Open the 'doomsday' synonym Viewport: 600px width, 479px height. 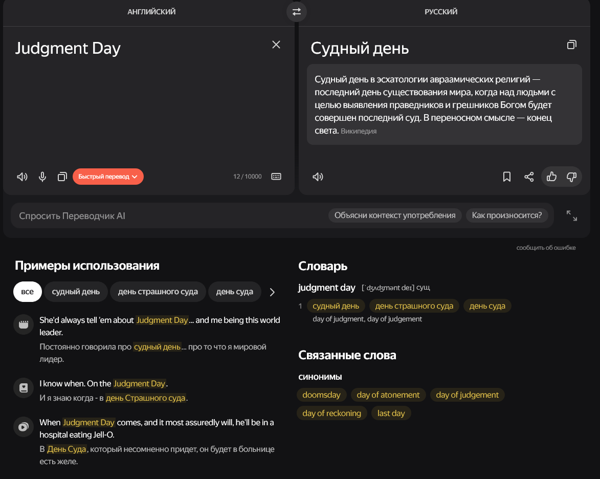click(x=321, y=395)
